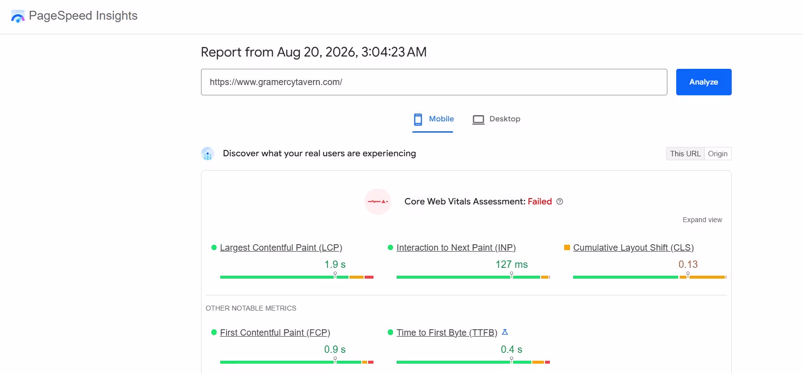
Task: Open First Contentful Paint (FCP) link
Action: pos(275,333)
